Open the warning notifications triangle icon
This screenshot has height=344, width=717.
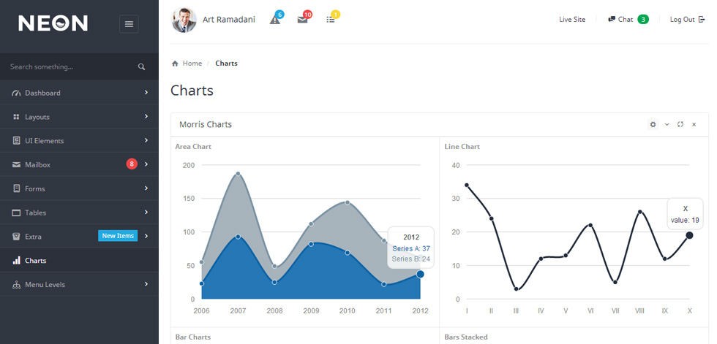[275, 20]
